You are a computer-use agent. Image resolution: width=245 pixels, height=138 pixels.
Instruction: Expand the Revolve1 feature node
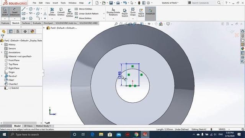pos(2,76)
